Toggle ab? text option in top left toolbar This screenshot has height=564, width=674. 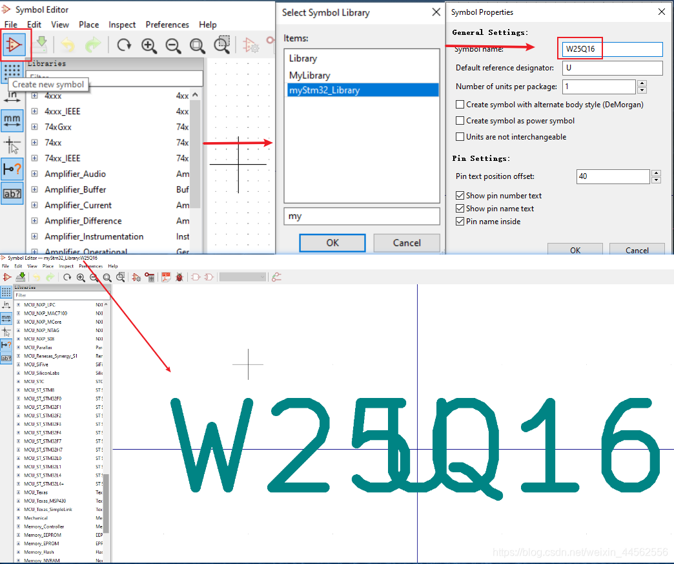(12, 194)
